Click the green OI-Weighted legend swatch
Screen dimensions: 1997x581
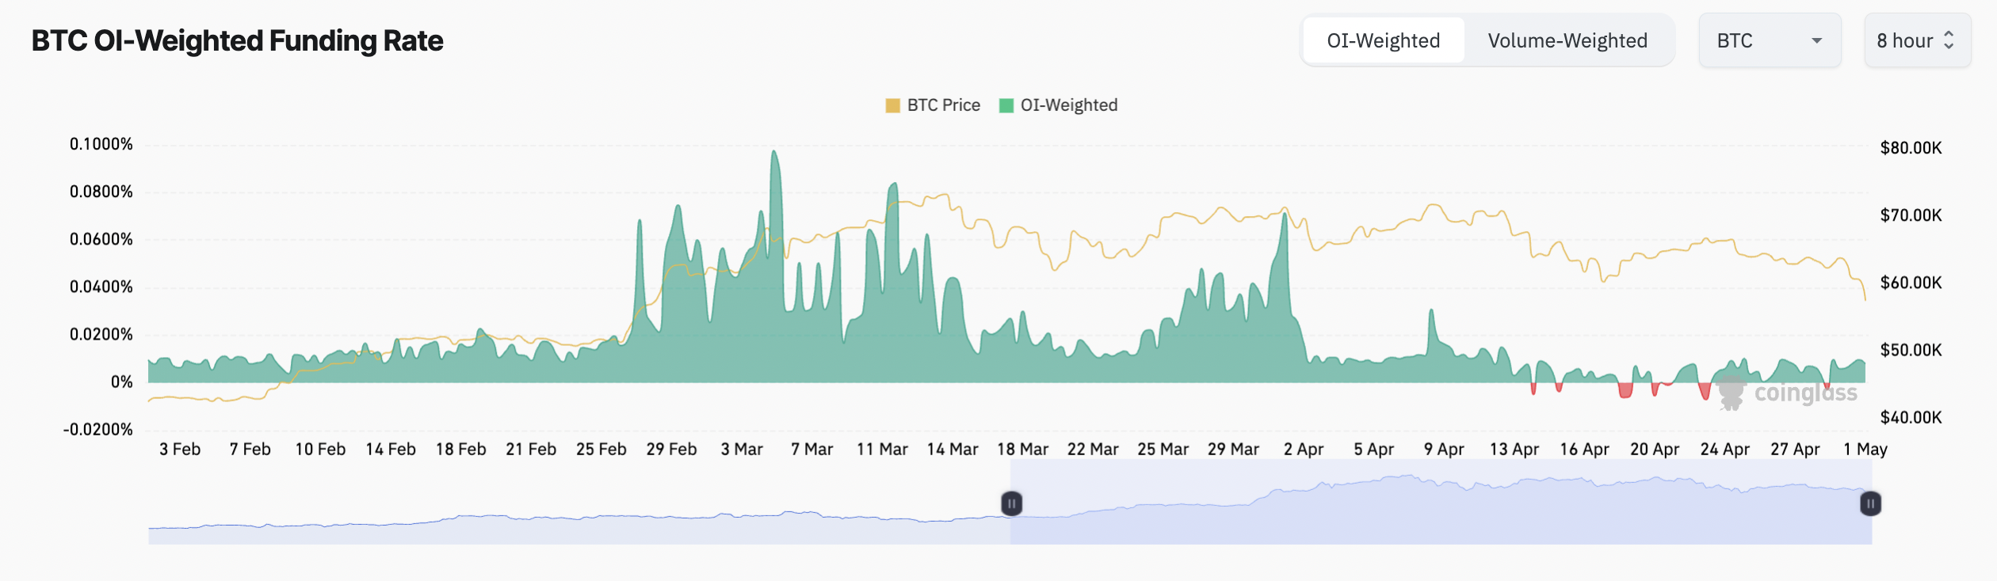coord(1006,106)
